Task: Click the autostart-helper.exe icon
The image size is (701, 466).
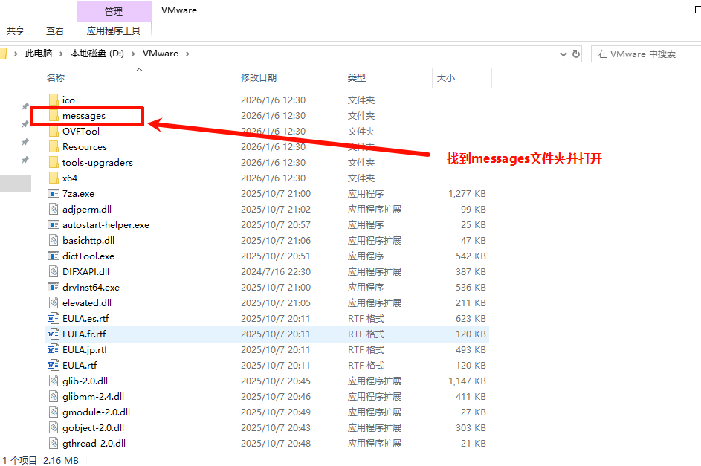Action: pos(54,224)
